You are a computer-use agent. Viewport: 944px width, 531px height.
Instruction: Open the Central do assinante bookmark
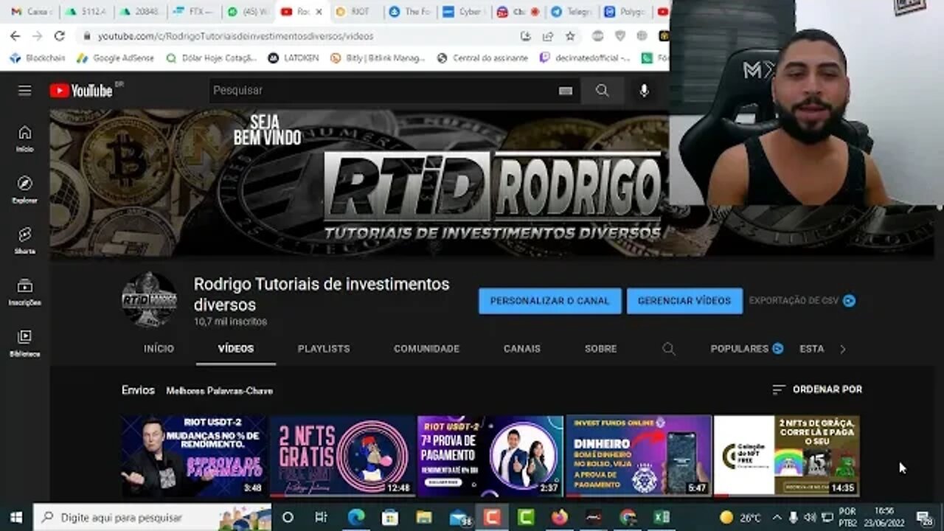point(482,58)
